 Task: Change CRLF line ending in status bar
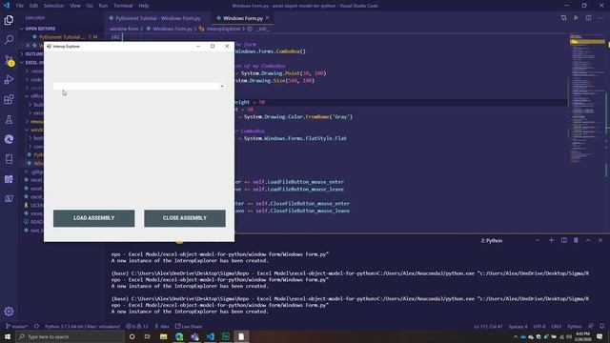point(557,326)
